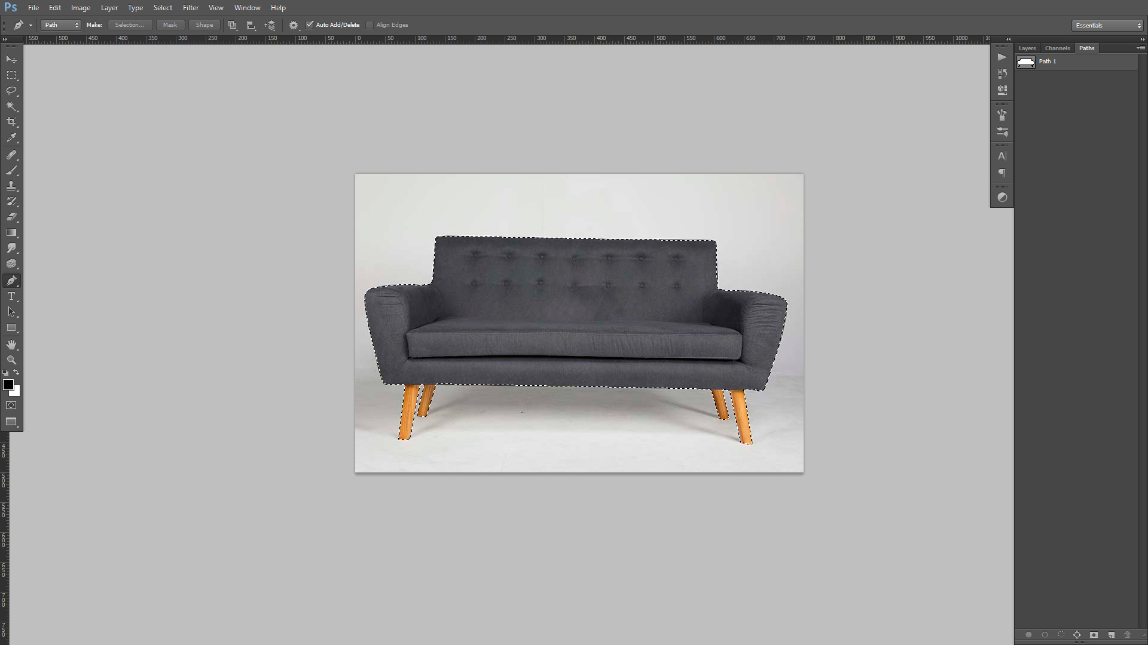Load path as selection icon
Viewport: 1148px width, 645px height.
point(1061,635)
